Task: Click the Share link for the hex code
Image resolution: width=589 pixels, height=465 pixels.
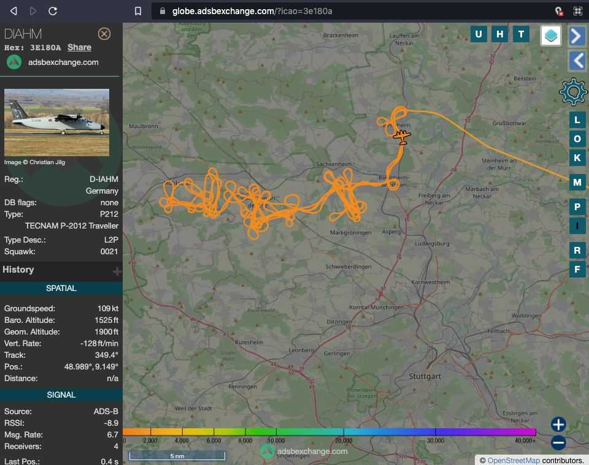Action: (79, 47)
